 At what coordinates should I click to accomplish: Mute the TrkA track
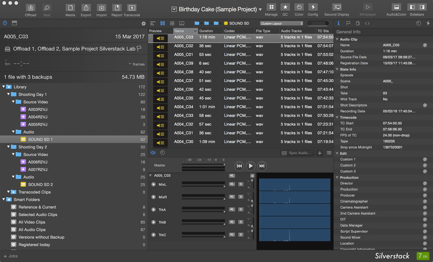click(x=232, y=209)
